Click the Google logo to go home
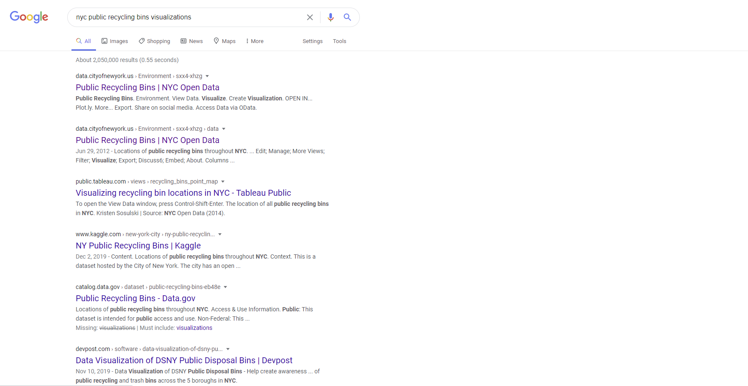Screen dimensions: 748x386 [x=29, y=17]
